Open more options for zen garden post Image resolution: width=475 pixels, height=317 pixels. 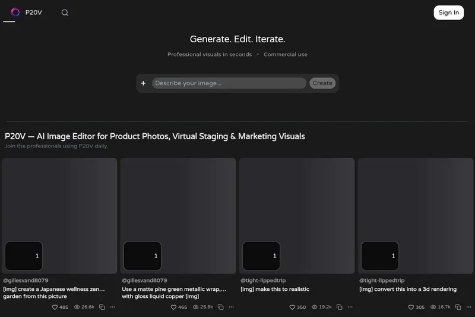coord(113,307)
